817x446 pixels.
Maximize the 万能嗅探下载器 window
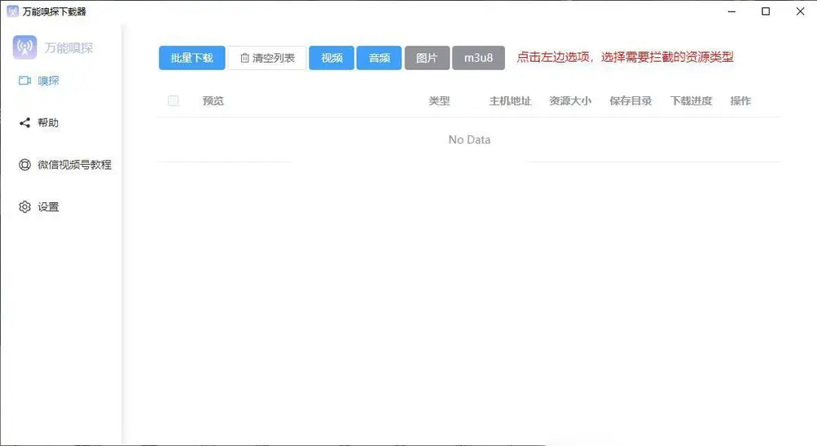click(x=766, y=11)
